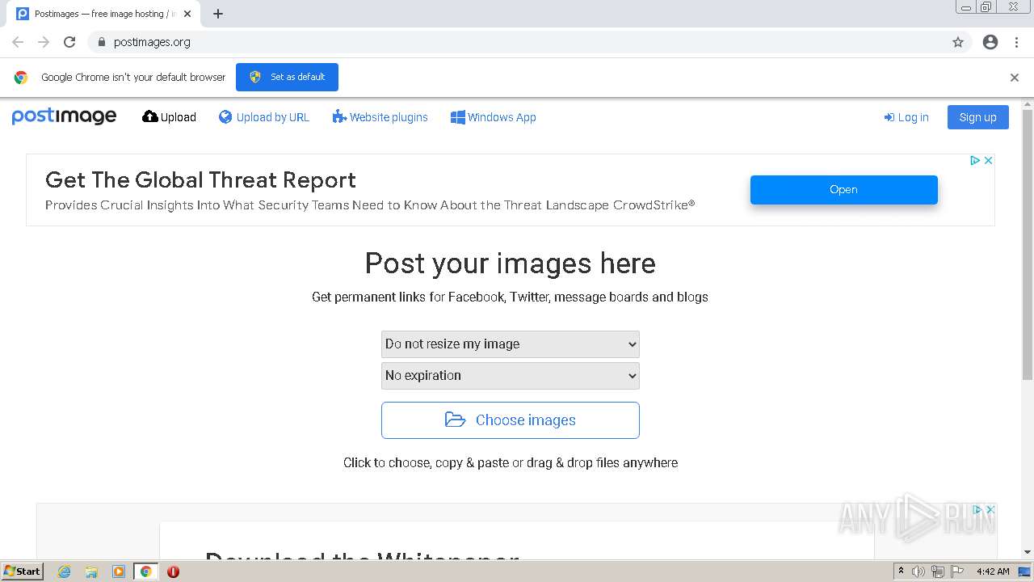Dismiss the default browser notification bar
The image size is (1034, 582).
[1015, 78]
